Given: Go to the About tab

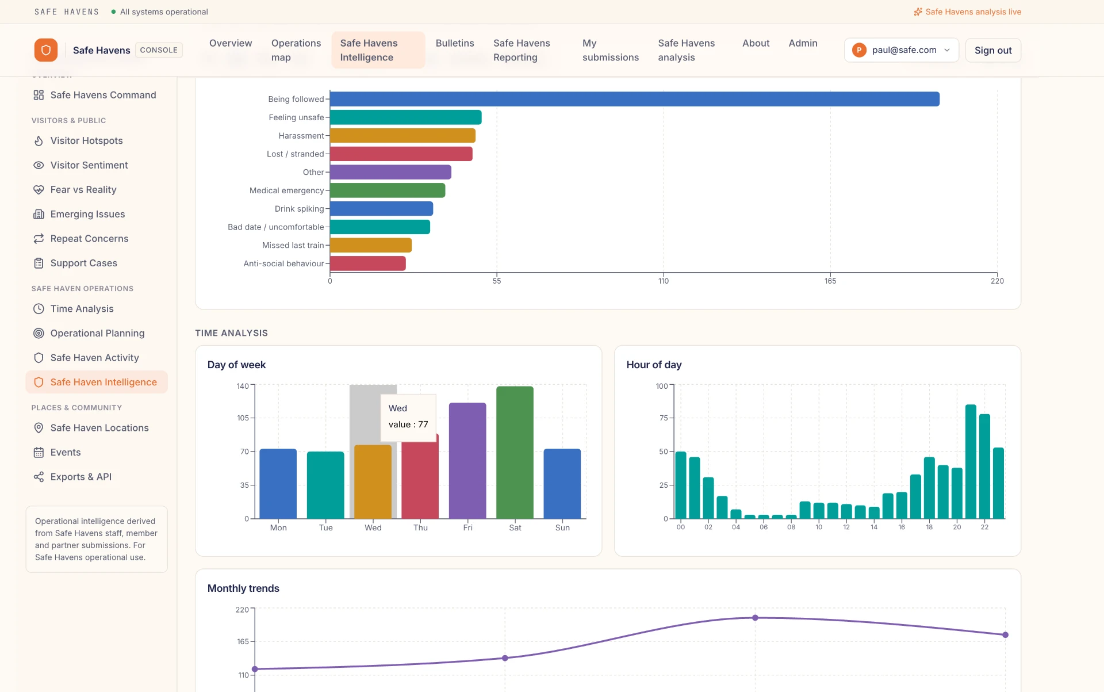Looking at the screenshot, I should pos(756,43).
